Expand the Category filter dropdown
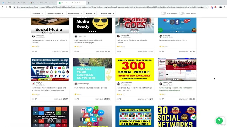Image resolution: width=227 pixels, height=127 pixels. pos(37,13)
